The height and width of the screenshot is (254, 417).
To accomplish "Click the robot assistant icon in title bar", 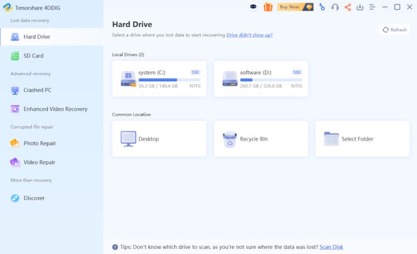I will click(x=253, y=7).
